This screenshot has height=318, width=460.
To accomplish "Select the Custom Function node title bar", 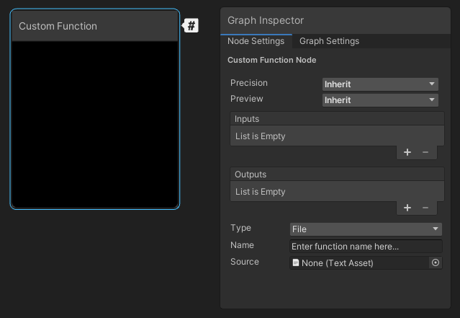I will pos(95,26).
